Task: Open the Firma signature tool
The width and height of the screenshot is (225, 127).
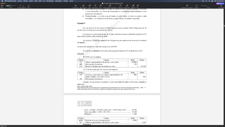Action: point(100,6)
